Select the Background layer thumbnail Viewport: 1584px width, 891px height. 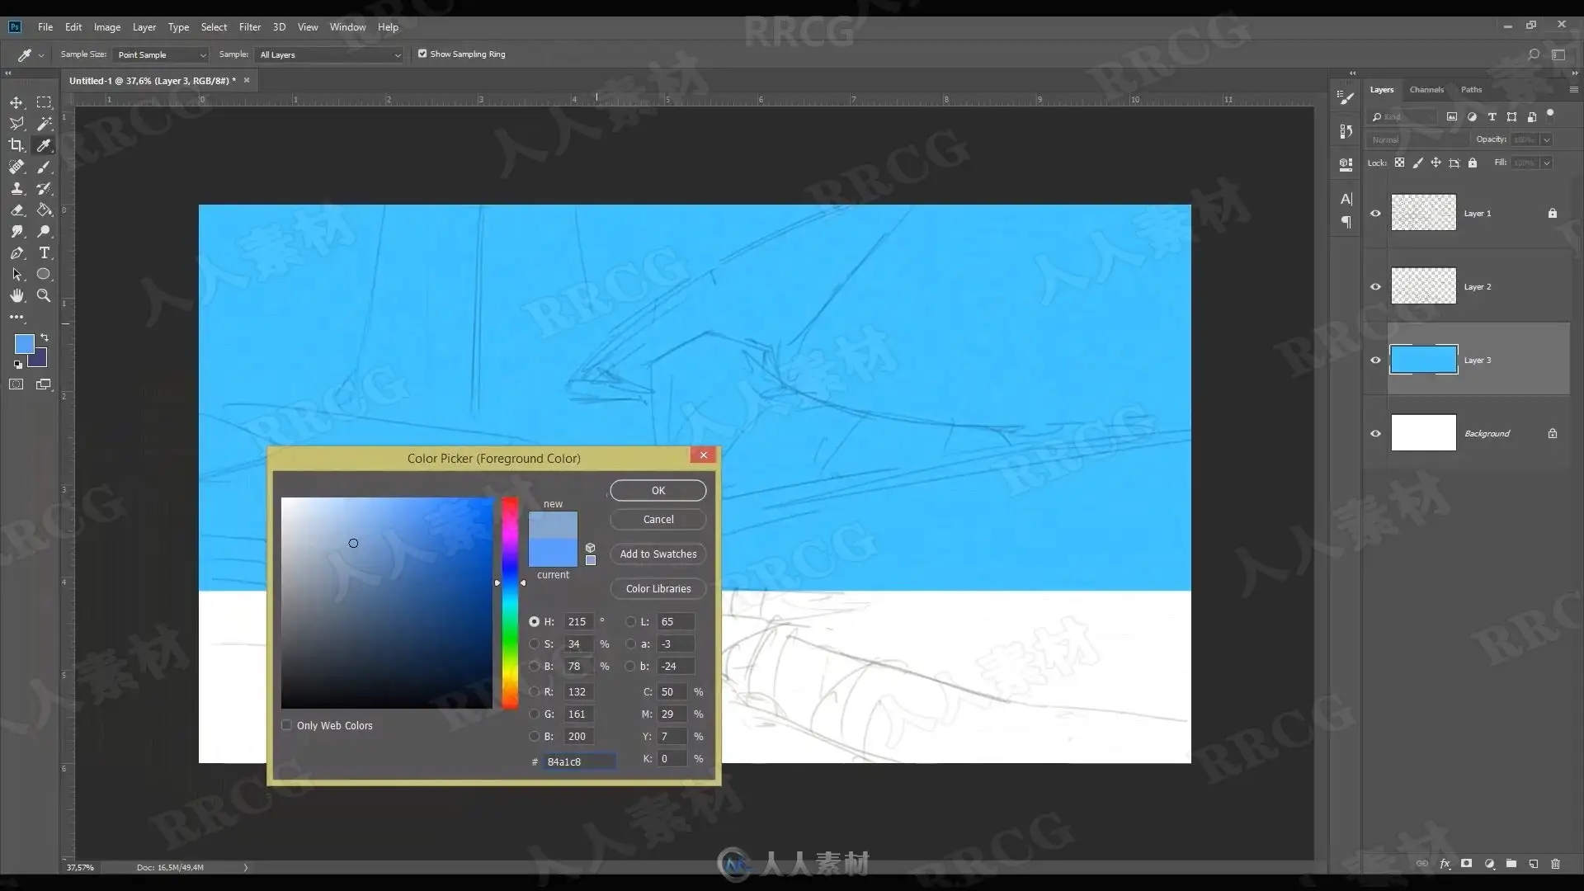pos(1423,432)
